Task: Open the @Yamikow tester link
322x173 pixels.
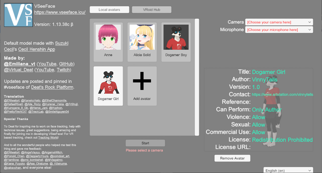Action: pyautogui.click(x=11, y=160)
